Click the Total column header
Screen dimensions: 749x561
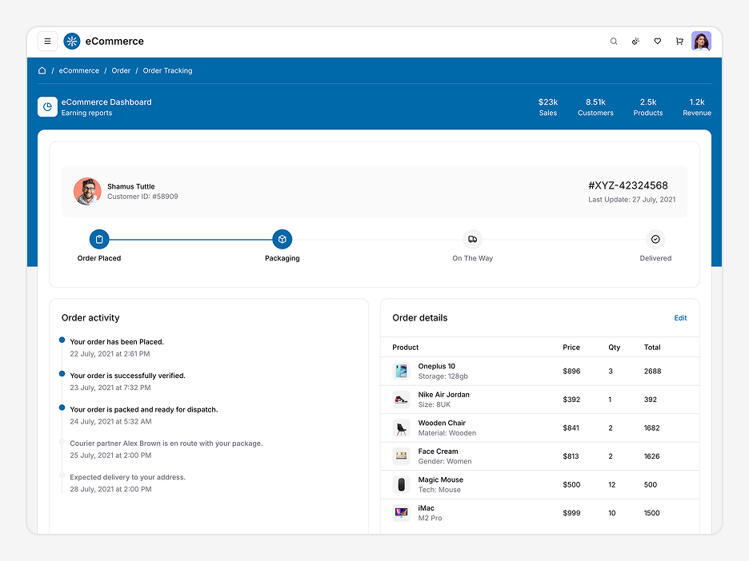tap(652, 348)
